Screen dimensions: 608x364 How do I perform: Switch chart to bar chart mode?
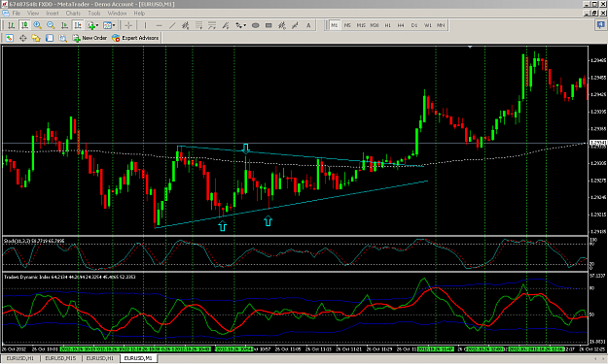click(x=12, y=25)
